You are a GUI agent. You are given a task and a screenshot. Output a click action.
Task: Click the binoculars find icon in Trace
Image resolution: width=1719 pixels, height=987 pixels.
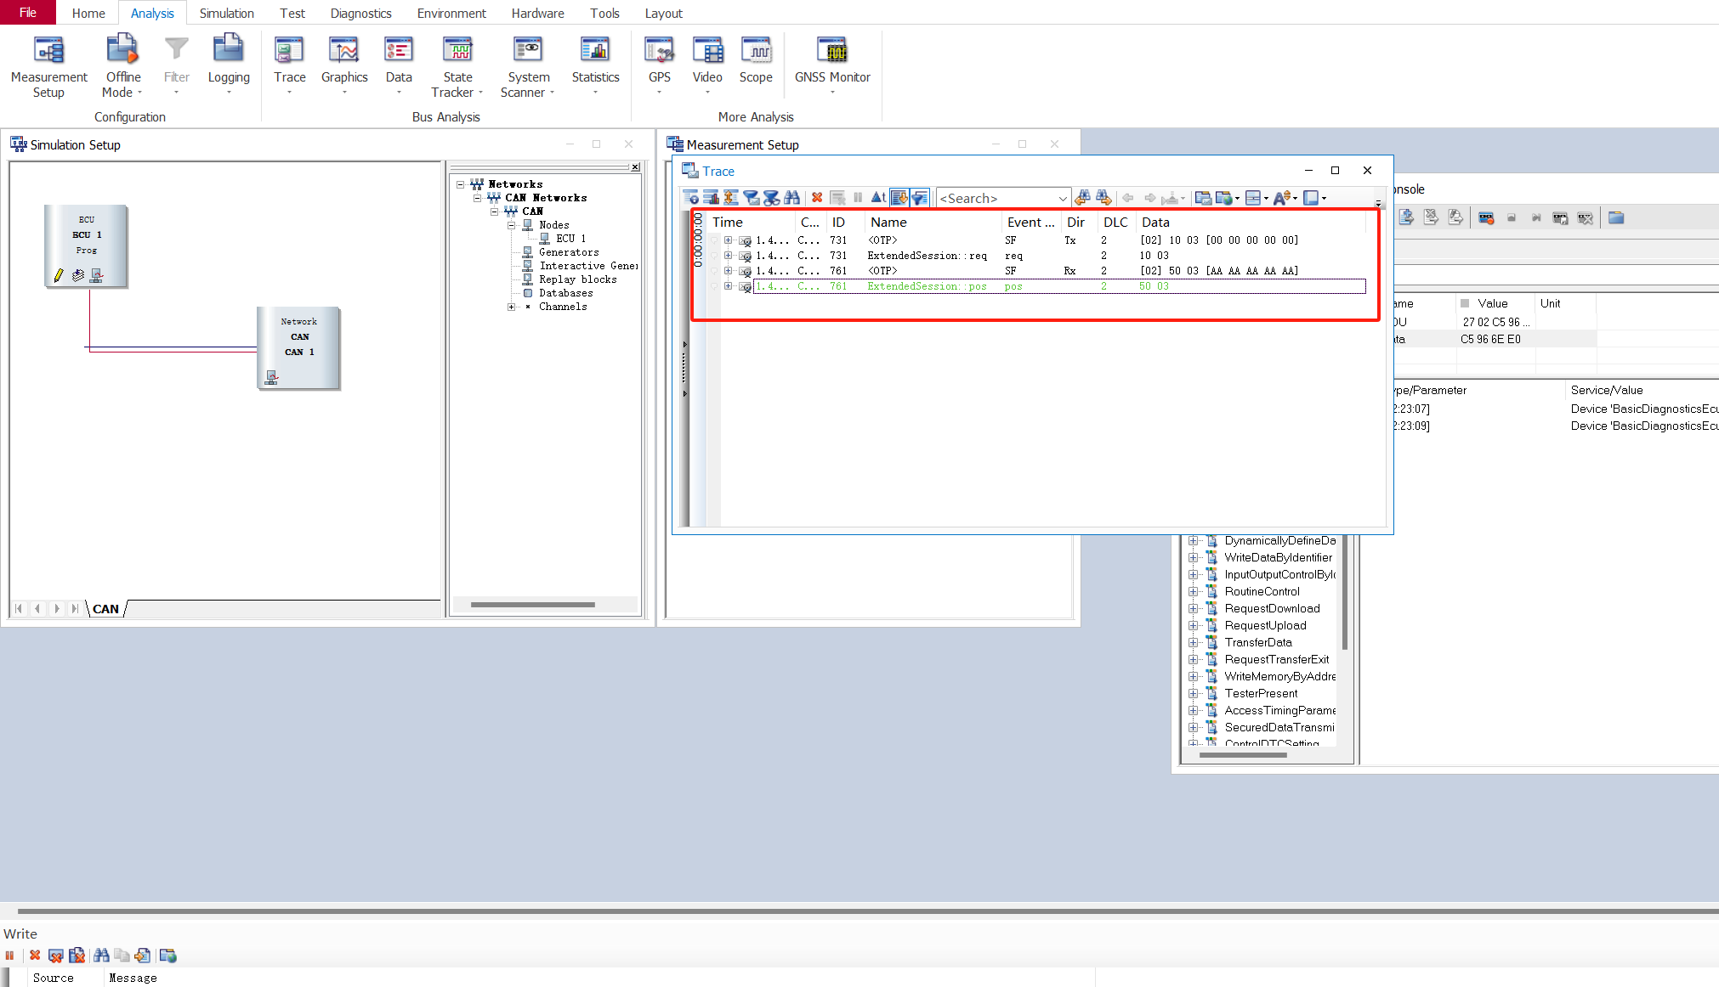[791, 198]
